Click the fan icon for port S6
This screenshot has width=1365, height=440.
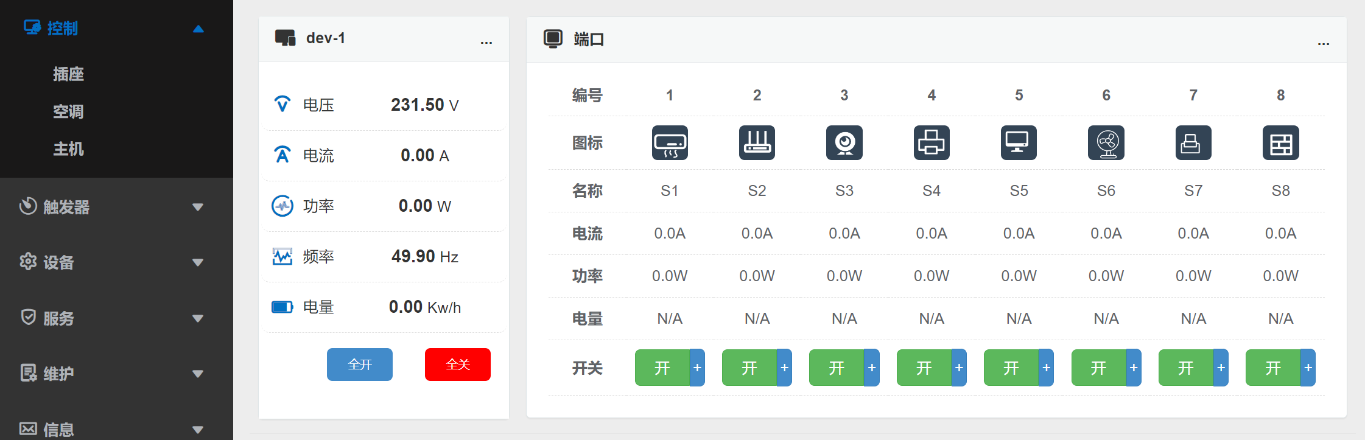[1106, 143]
